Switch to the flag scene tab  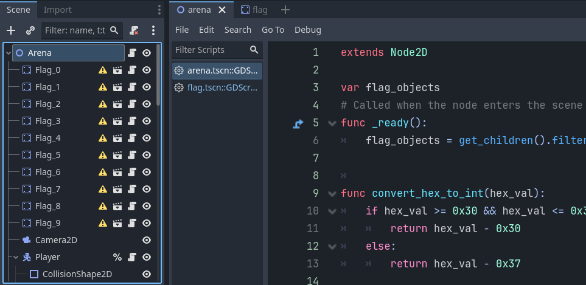(254, 10)
